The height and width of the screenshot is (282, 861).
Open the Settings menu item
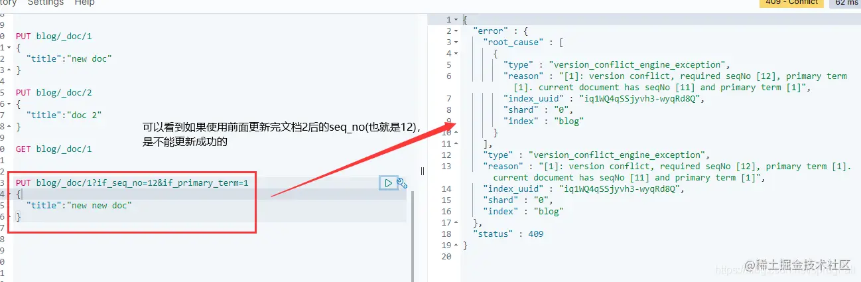(x=46, y=3)
